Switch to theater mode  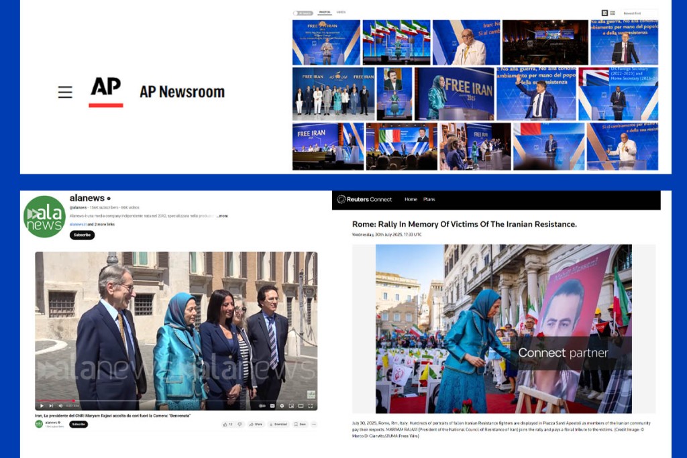[x=301, y=406]
